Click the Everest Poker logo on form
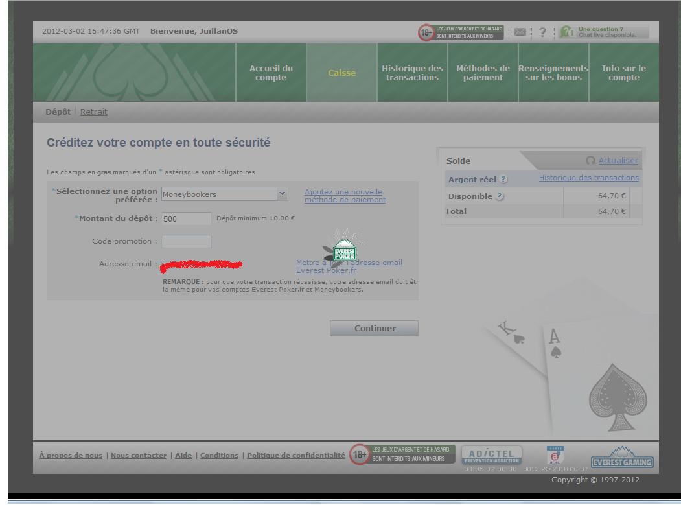681x505 pixels. pos(344,250)
